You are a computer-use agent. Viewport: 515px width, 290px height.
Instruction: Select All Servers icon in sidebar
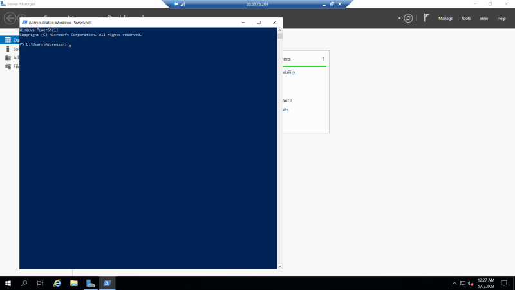[8, 57]
